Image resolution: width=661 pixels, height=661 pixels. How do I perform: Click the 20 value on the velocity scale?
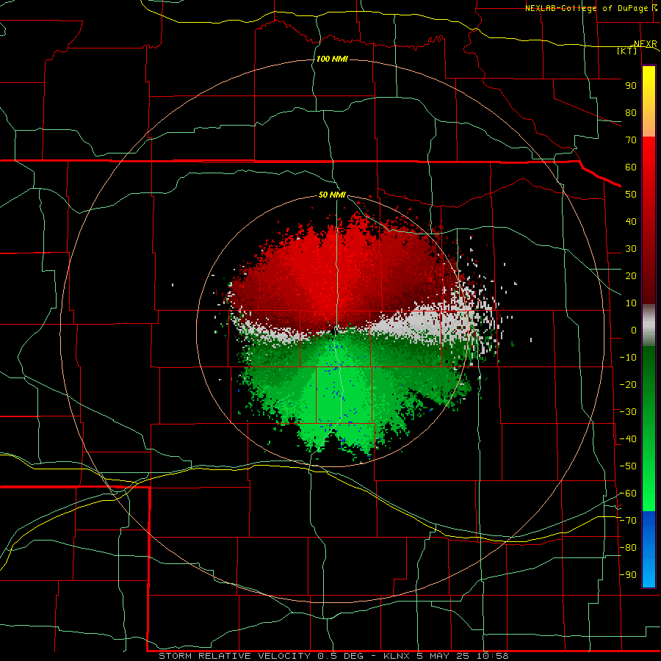[x=631, y=275]
